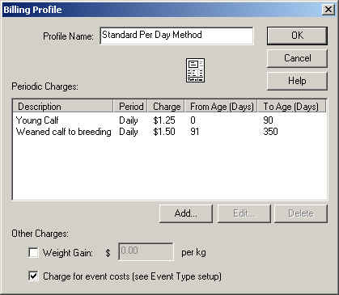
Task: Confirm with the OK button
Action: tap(297, 36)
